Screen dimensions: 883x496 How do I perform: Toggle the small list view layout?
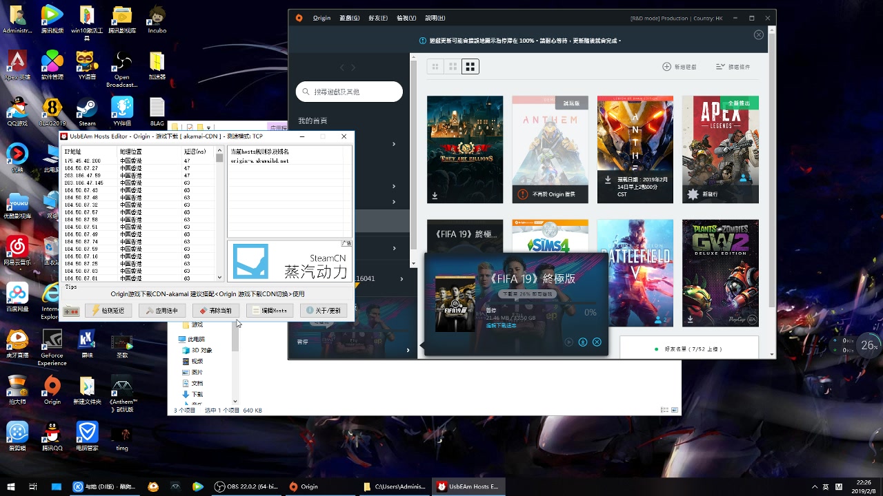[435, 66]
